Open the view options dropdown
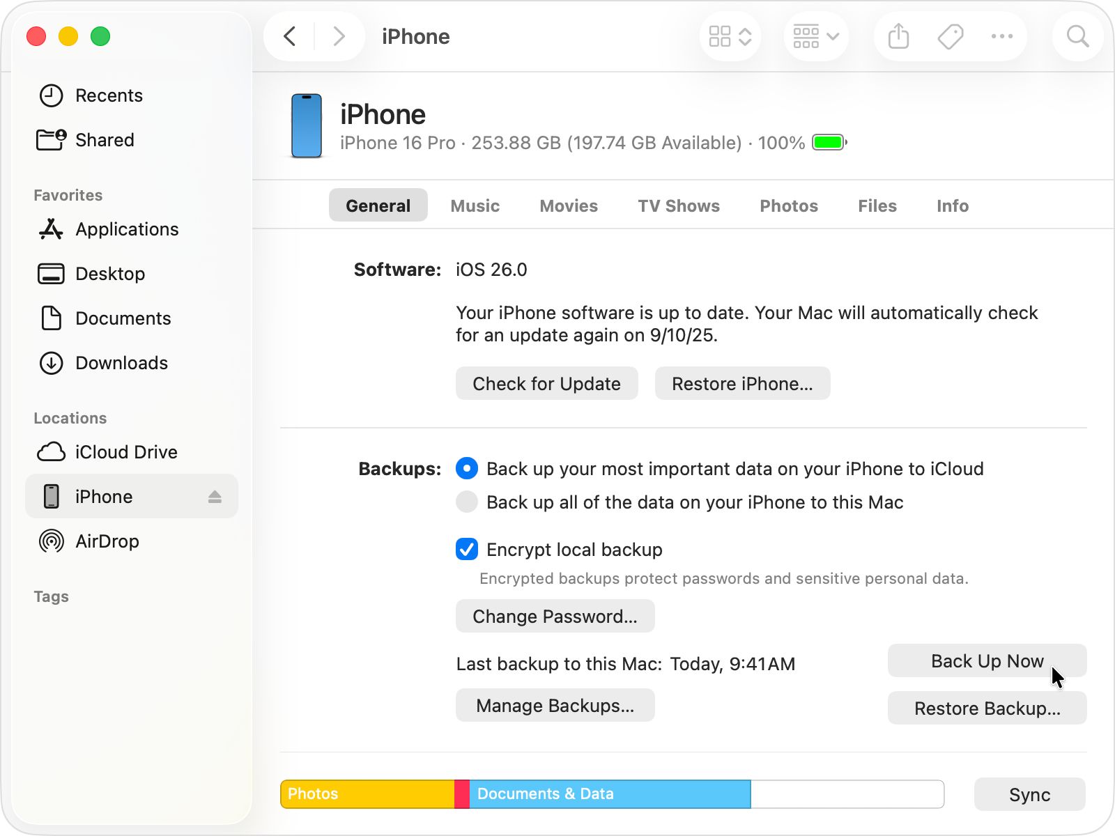 click(729, 36)
